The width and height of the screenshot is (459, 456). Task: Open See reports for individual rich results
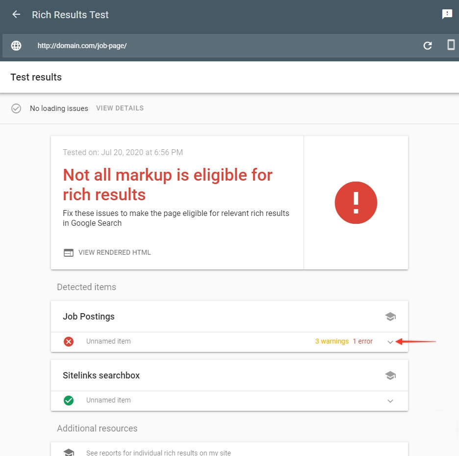pyautogui.click(x=158, y=453)
